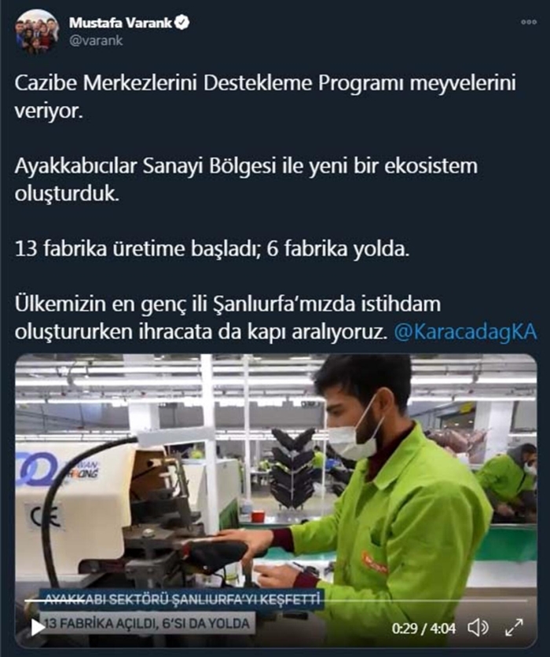The image size is (550, 657).
Task: Click the second worker at the video's right edge
Action: pyautogui.click(x=510, y=482)
